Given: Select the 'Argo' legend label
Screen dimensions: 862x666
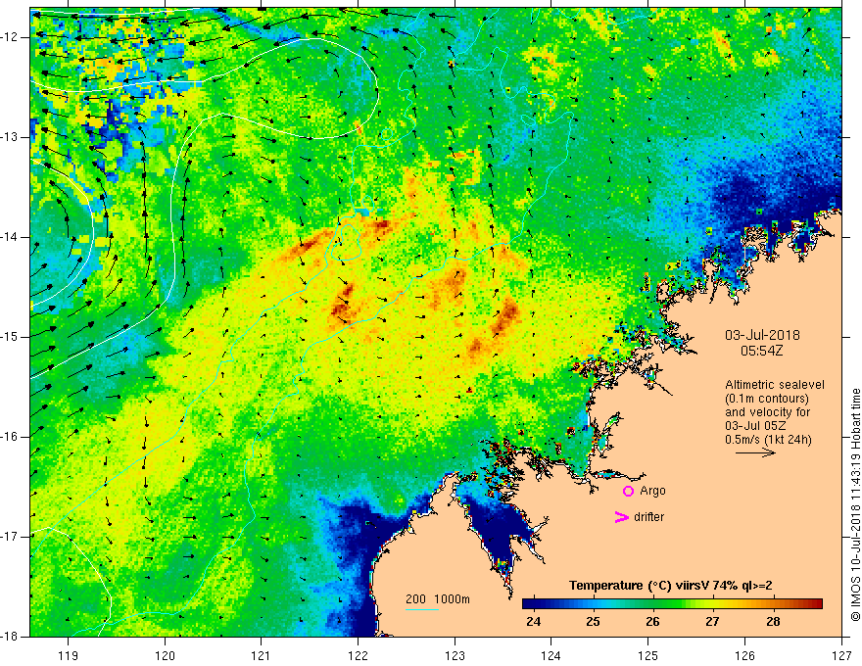Looking at the screenshot, I should (652, 491).
